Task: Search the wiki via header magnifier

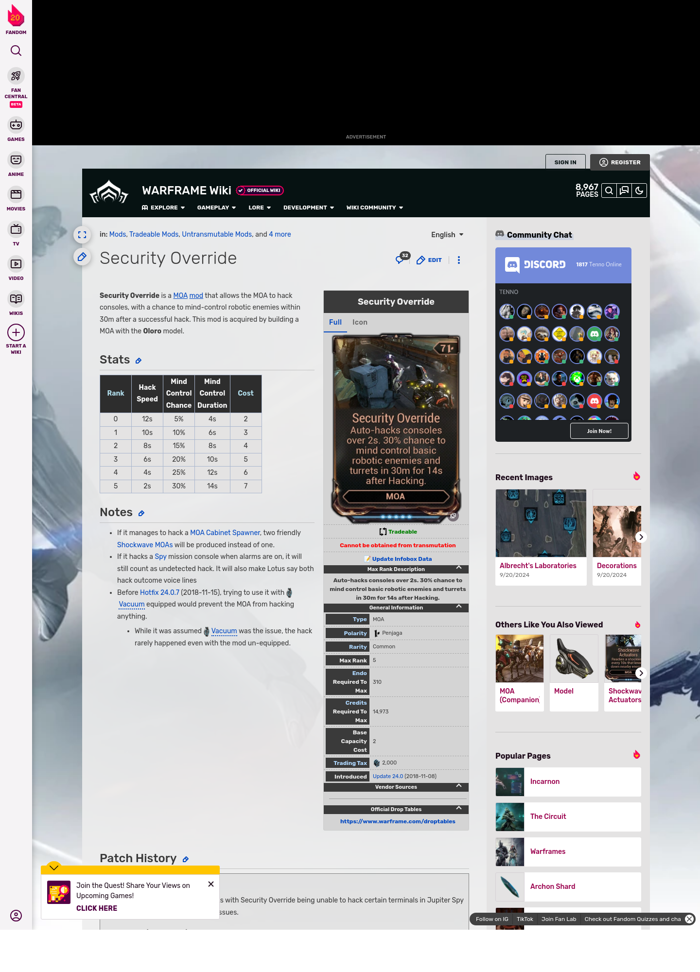Action: tap(609, 191)
